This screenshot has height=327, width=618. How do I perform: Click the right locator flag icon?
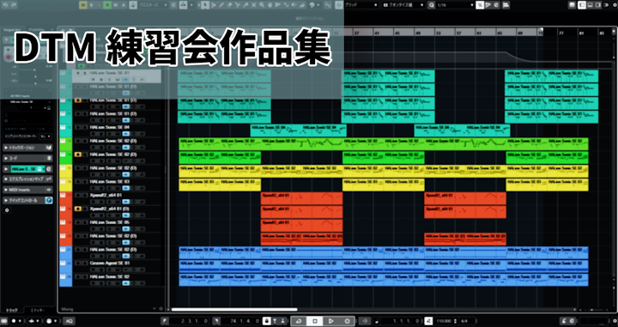[x=215, y=321]
